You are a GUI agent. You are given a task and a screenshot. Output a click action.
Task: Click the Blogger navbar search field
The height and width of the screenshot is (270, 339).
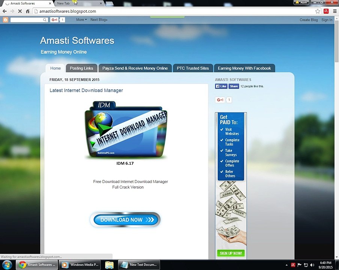[27, 20]
